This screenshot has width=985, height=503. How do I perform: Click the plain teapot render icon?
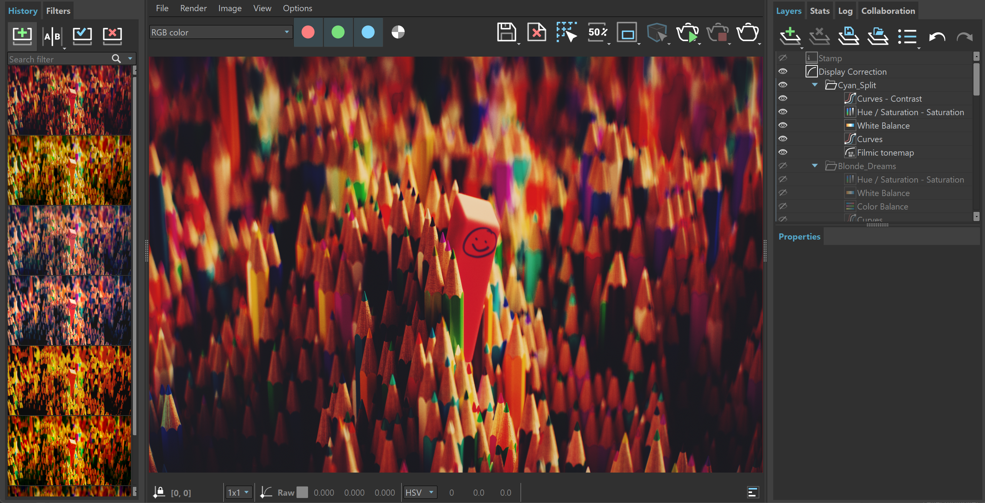[747, 32]
